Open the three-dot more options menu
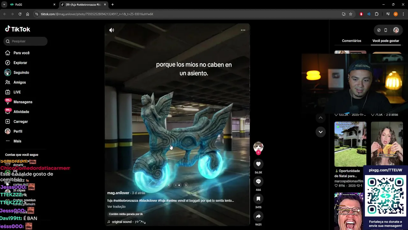 243,30
